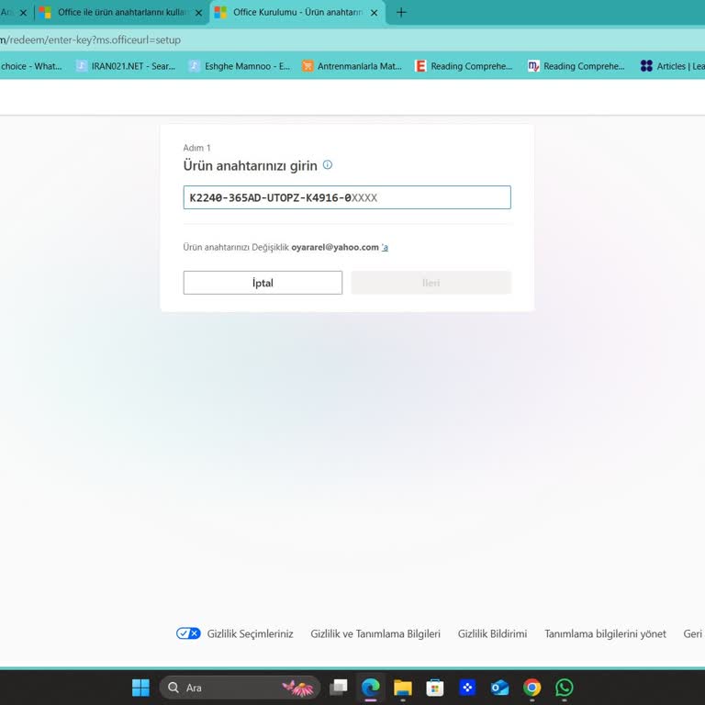Switch to the Office ile ürün anahtarlarını tab
The width and height of the screenshot is (705, 705).
point(117,13)
